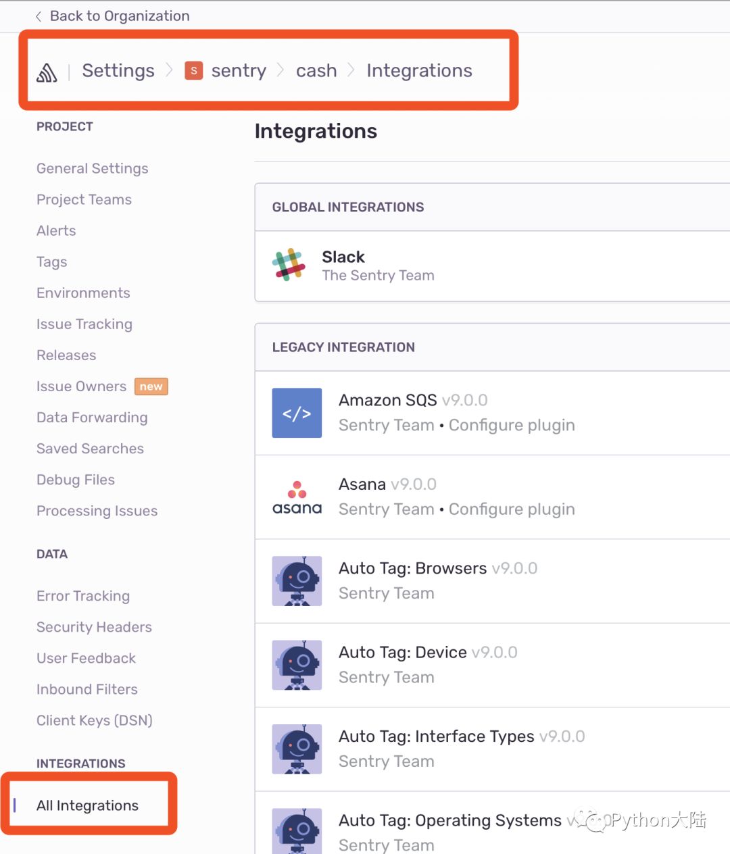Screen dimensions: 730x854
Task: Expand chevron after cash breadcrumb
Action: tap(351, 70)
